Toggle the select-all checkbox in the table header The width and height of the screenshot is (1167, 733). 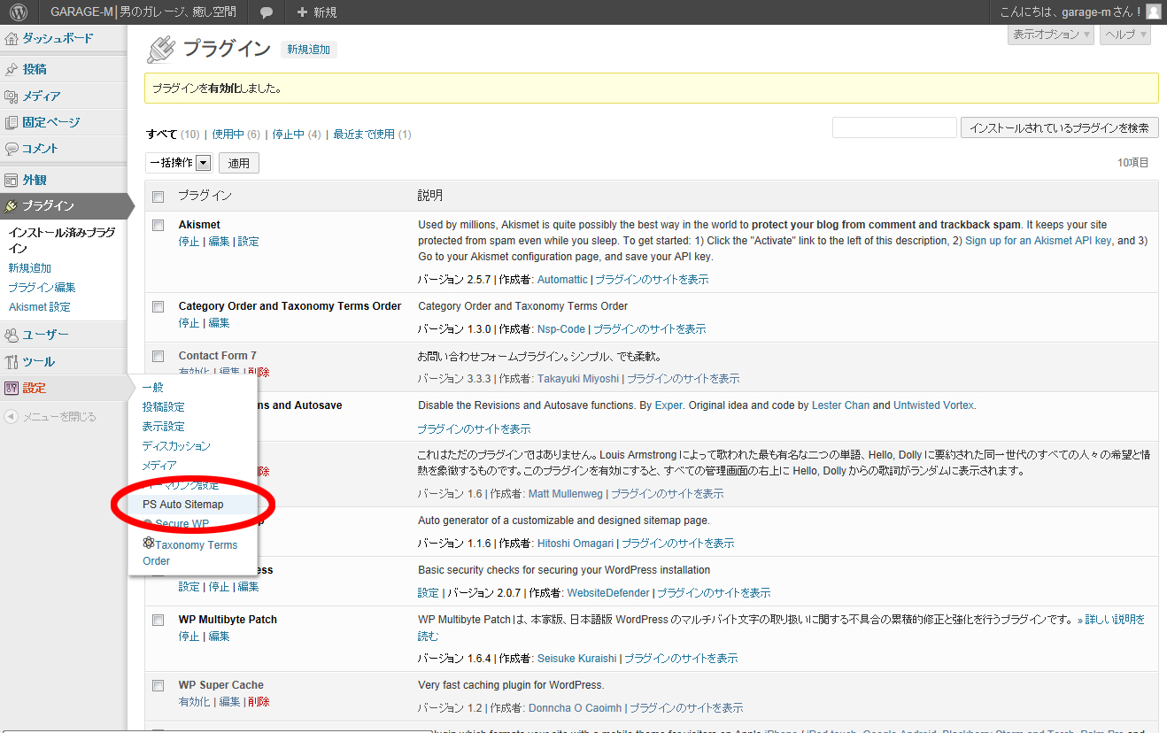pos(158,196)
